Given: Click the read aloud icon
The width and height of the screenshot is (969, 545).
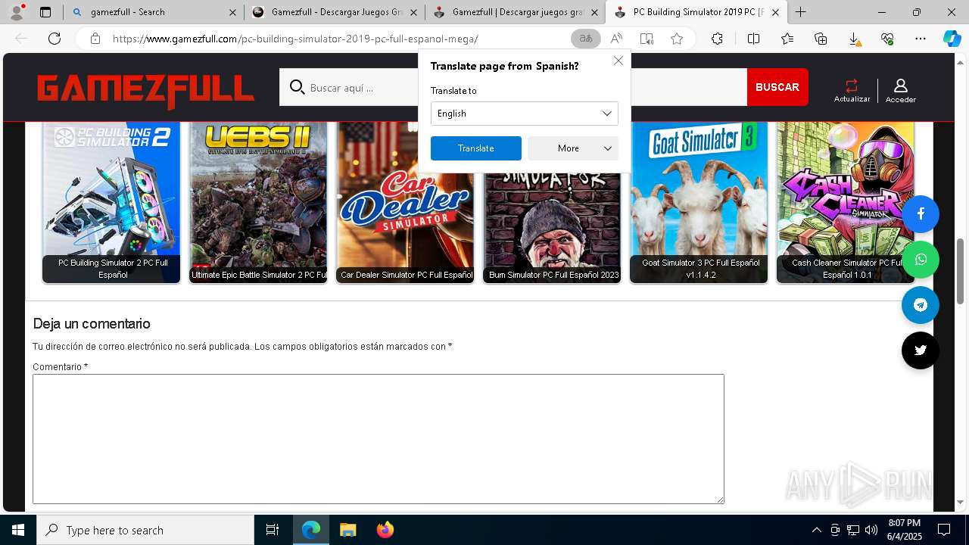Looking at the screenshot, I should point(616,39).
